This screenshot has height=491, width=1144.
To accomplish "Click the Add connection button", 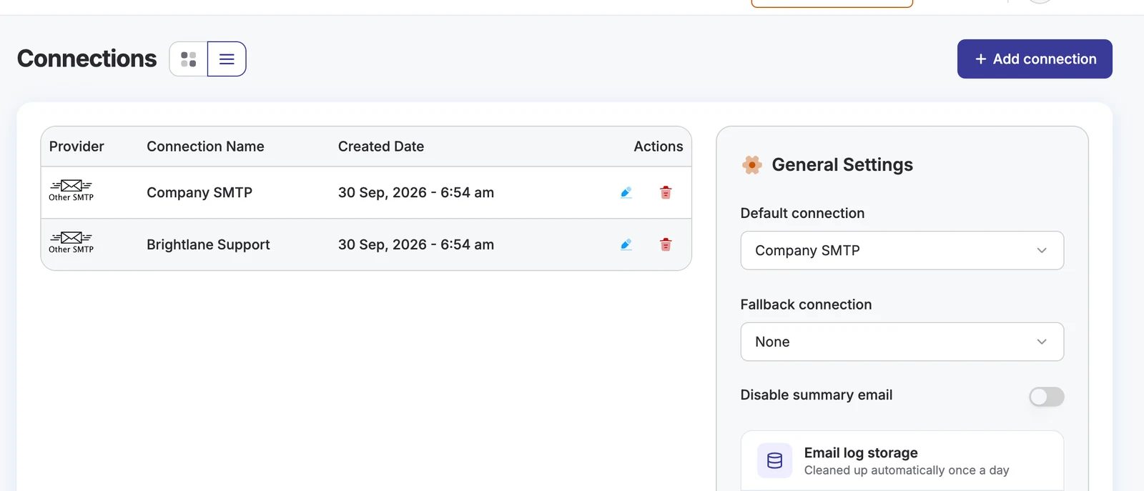I will click(x=1035, y=59).
